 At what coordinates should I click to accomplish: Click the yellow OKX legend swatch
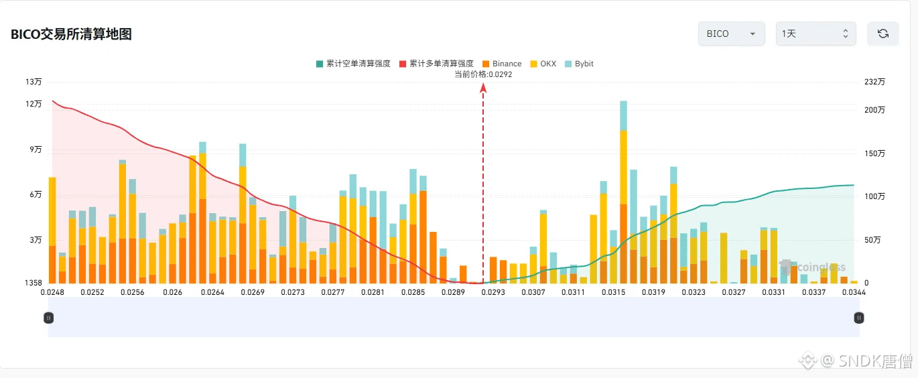[x=533, y=64]
